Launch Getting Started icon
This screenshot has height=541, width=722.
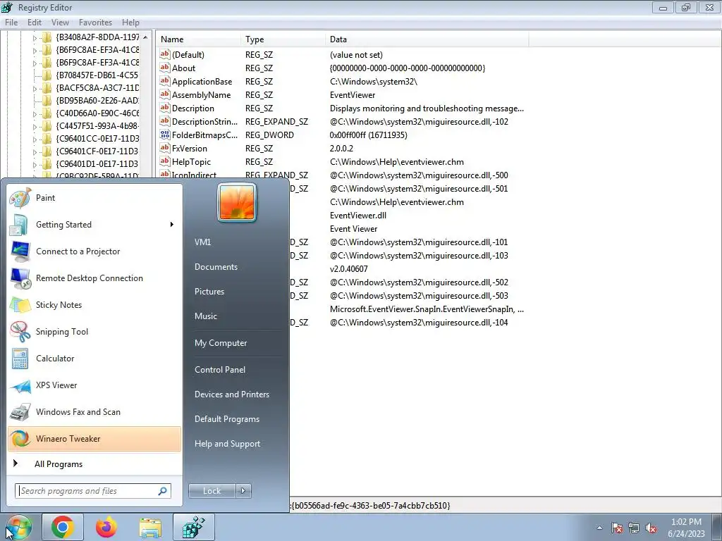20,225
